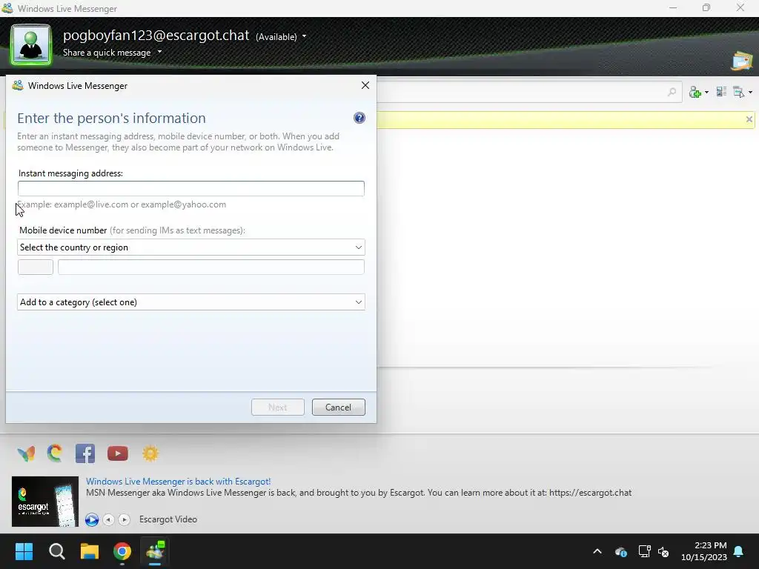Open the add contact dropdown arrow
The height and width of the screenshot is (569, 759).
tap(706, 92)
